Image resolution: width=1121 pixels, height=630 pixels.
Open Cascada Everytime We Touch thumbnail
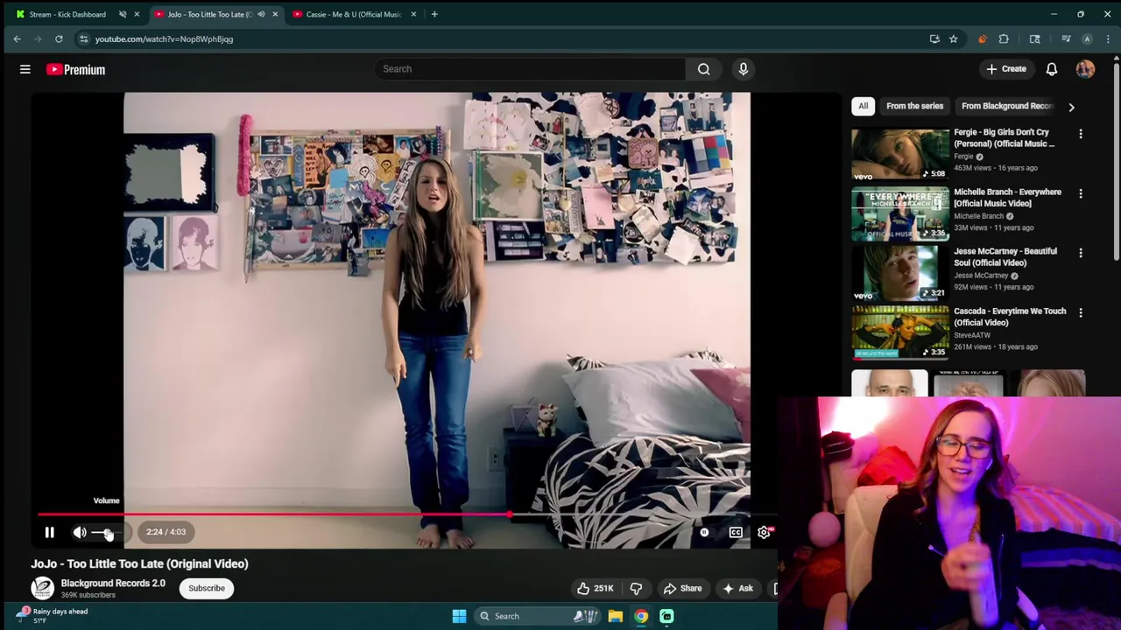pyautogui.click(x=900, y=332)
